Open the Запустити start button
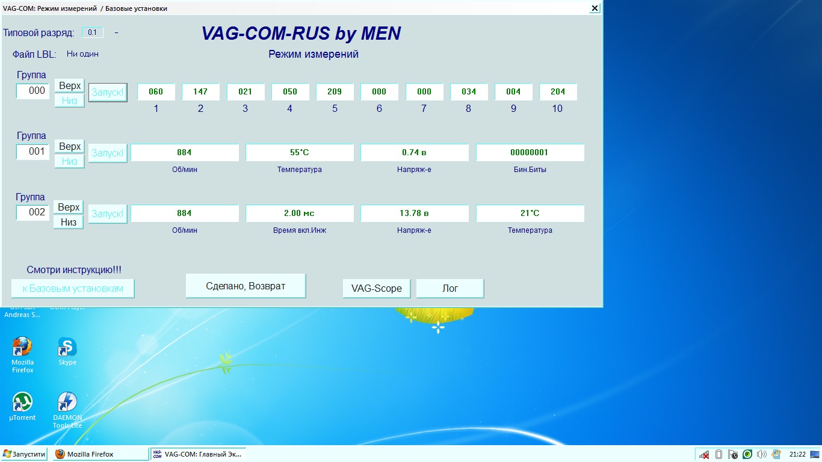Screen dimensions: 822x462 tap(25, 454)
